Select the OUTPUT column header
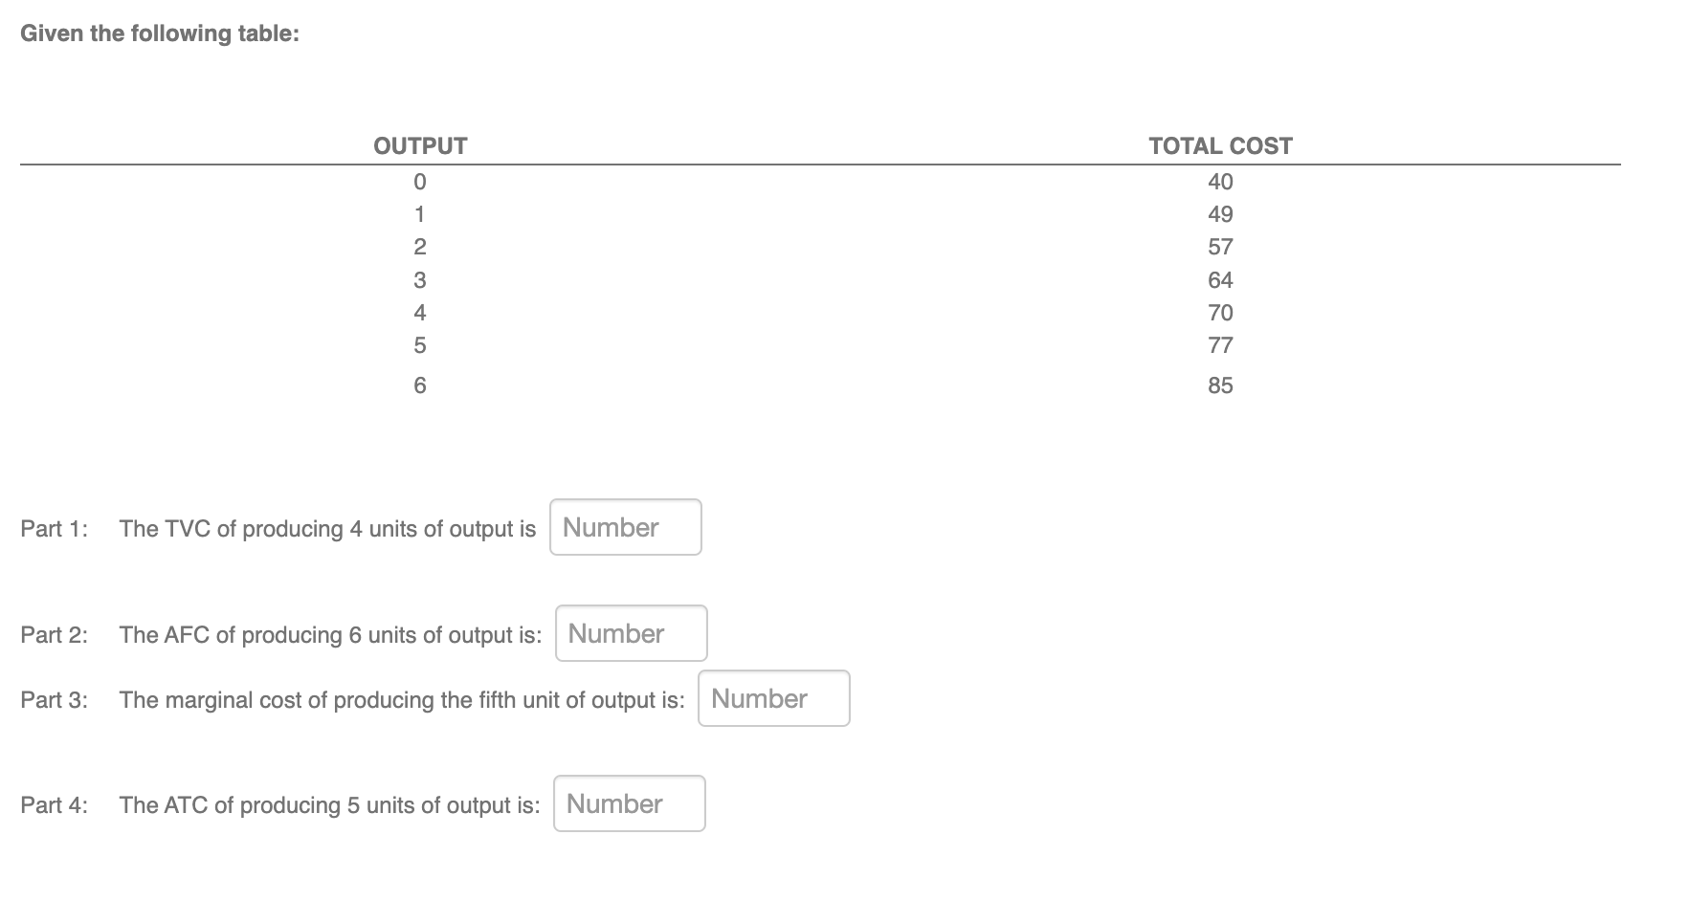The image size is (1690, 901). pos(419,145)
